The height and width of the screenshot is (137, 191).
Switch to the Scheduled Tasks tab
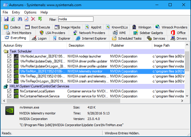(127, 38)
